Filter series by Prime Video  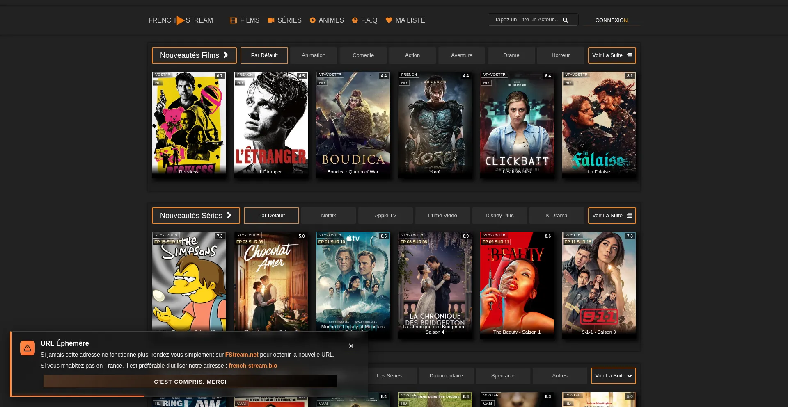442,216
